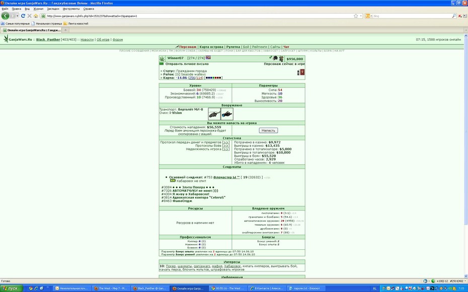Open syndicate Фломастер Ы link

click(x=226, y=177)
